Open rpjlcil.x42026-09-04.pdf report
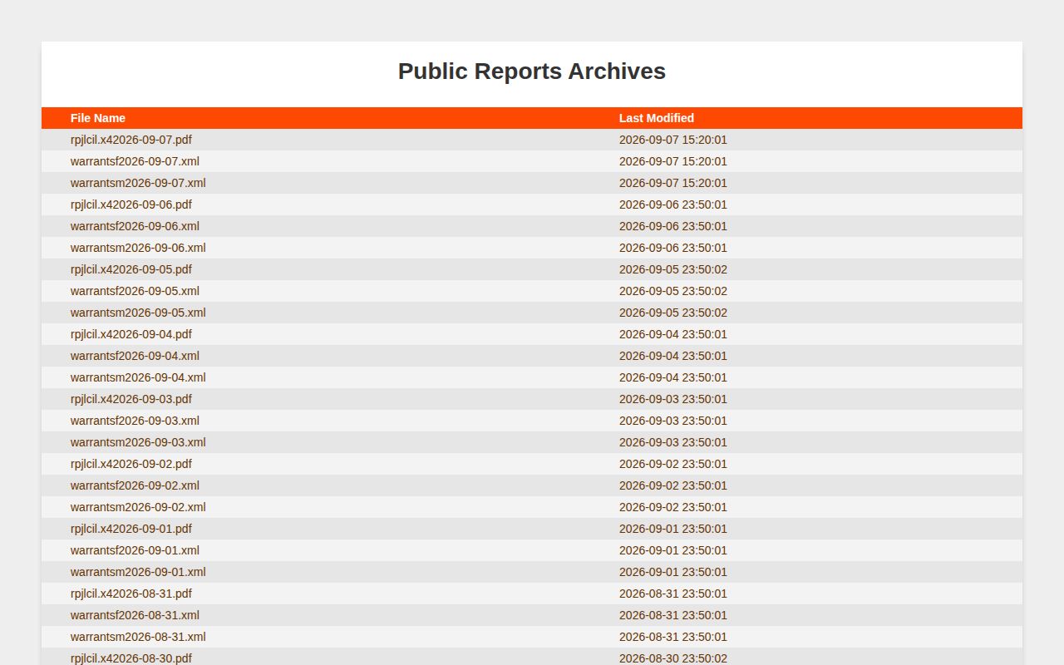Screen dimensions: 1064x665 [x=131, y=334]
